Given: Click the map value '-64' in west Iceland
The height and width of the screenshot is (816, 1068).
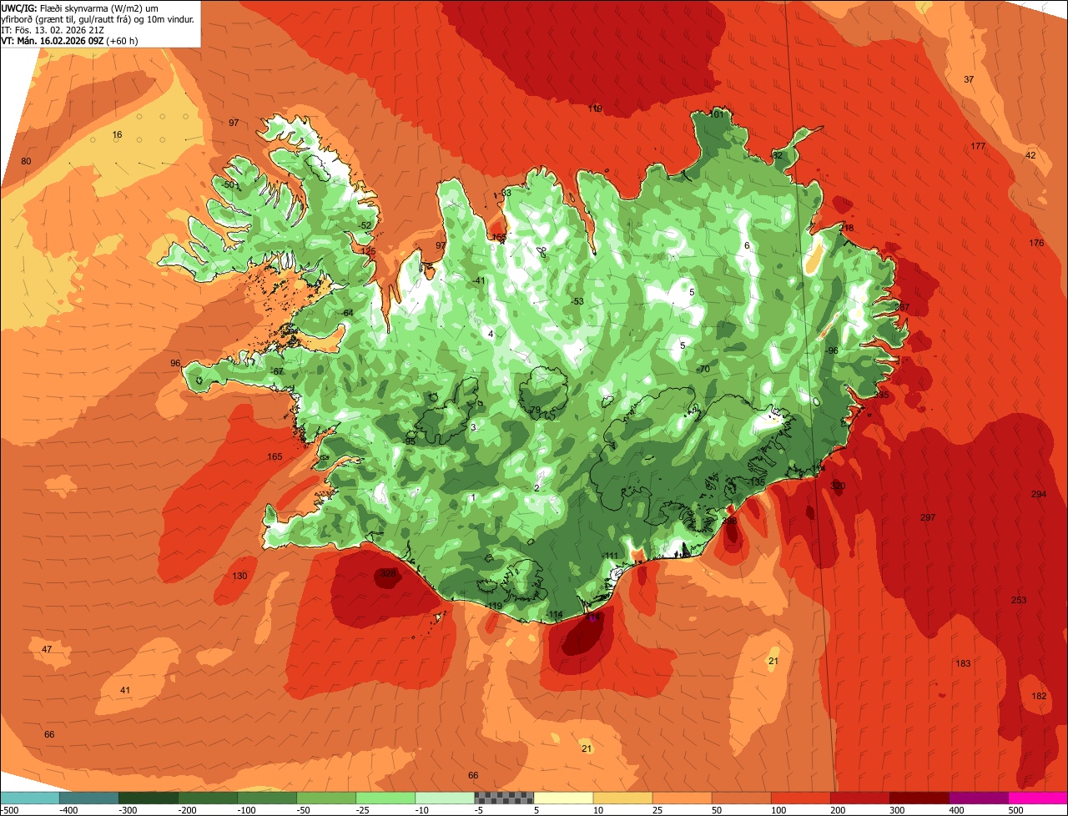Looking at the screenshot, I should pyautogui.click(x=347, y=313).
